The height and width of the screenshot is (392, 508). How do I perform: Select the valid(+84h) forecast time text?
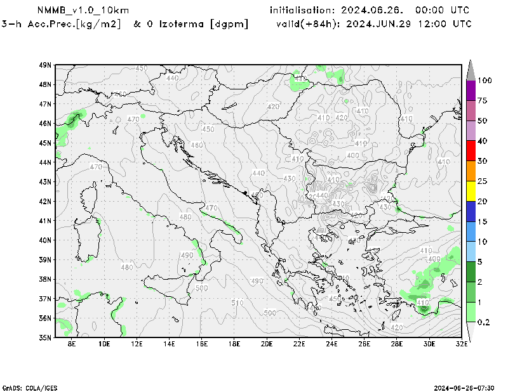tap(374, 24)
